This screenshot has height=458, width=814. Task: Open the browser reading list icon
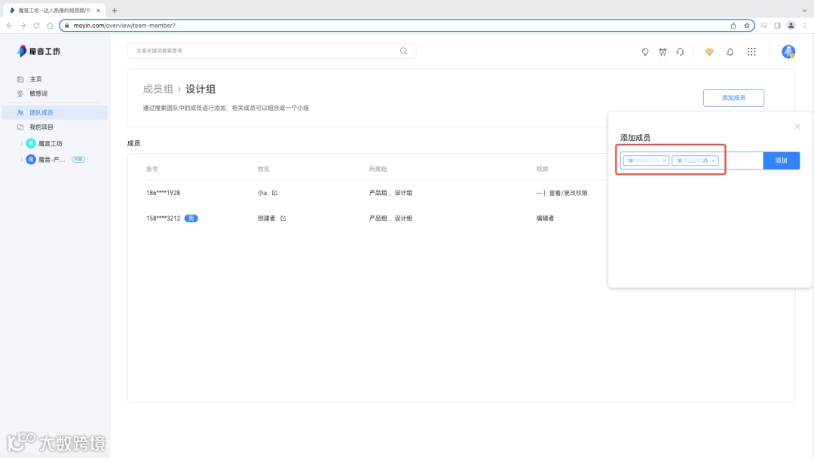[x=764, y=26]
